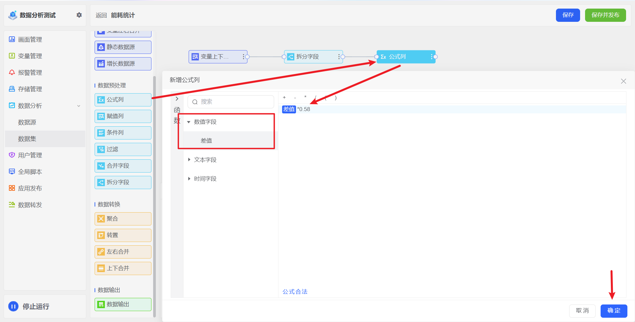Expand the 文本字段 group
The width and height of the screenshot is (635, 322).
point(189,160)
